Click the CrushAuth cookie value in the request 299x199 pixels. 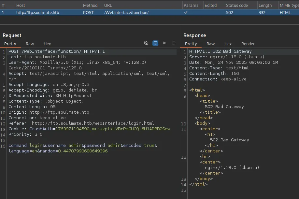(113, 129)
